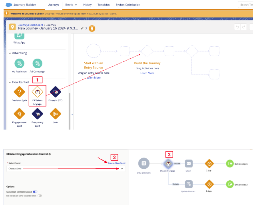261x205 pixels.
Task: Click Learn More under Build the Journey
Action: 147,73
